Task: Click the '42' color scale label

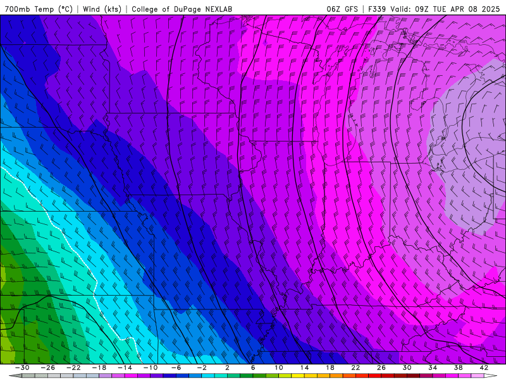Action: pos(484,368)
